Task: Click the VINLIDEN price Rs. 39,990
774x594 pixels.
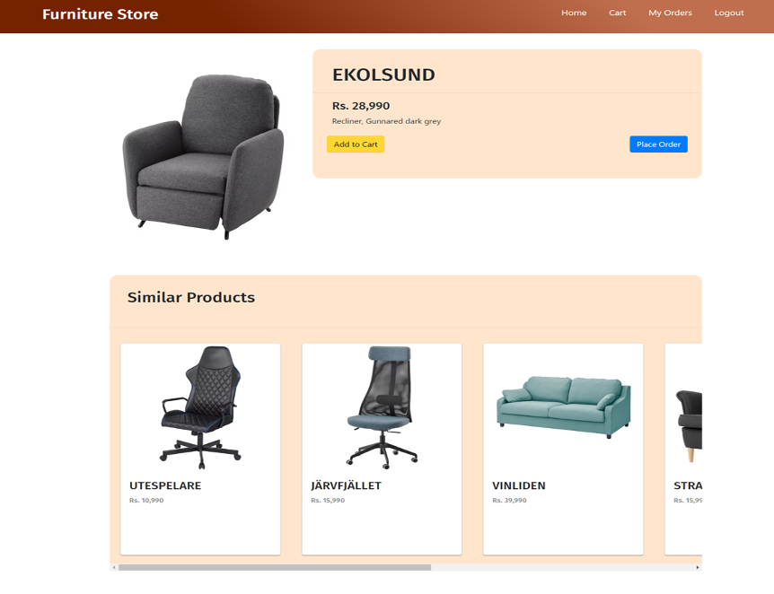Action: pos(509,501)
